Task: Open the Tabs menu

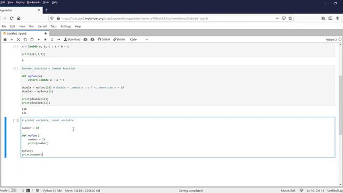Action: pos(54,26)
